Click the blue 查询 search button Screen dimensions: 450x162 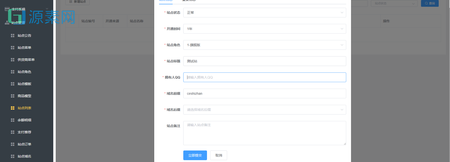point(430,3)
